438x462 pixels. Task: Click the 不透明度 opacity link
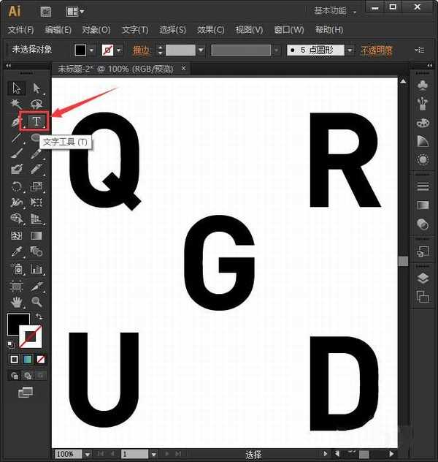(x=376, y=50)
